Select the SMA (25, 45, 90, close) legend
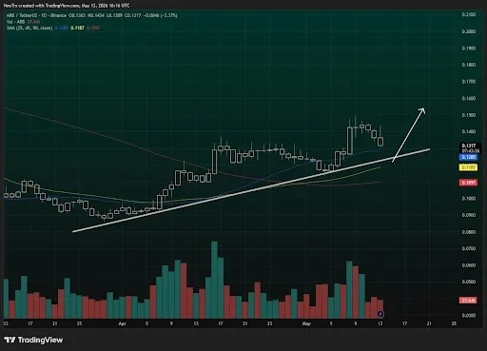The image size is (487, 351). point(29,28)
